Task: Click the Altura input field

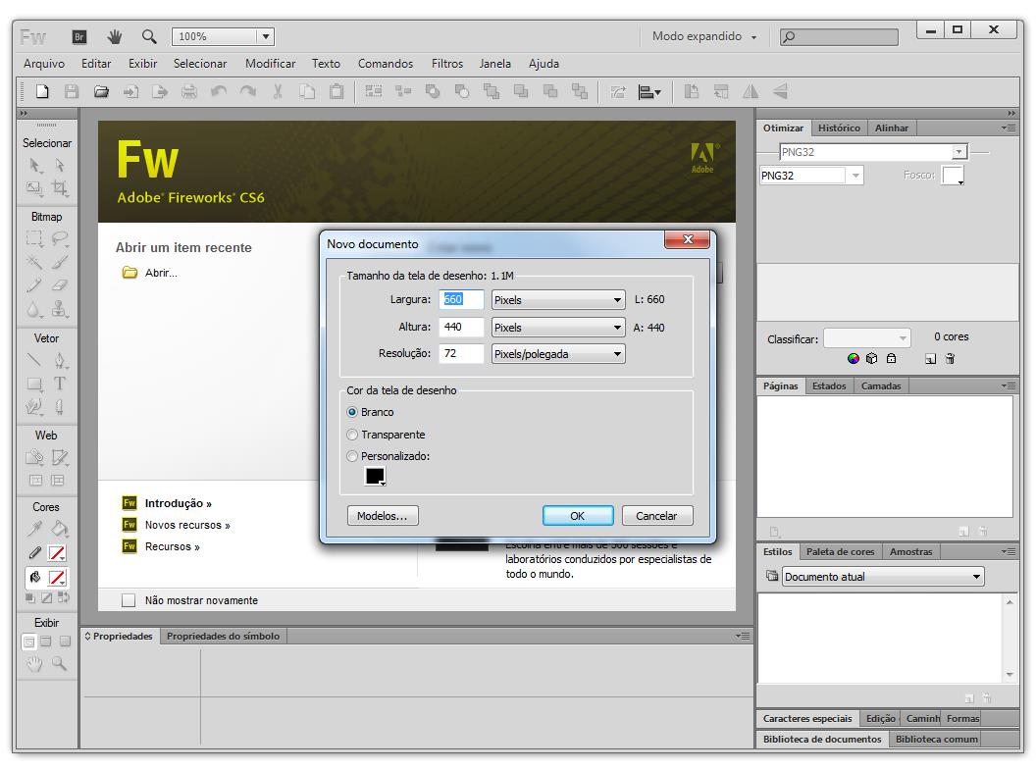Action: click(x=461, y=327)
